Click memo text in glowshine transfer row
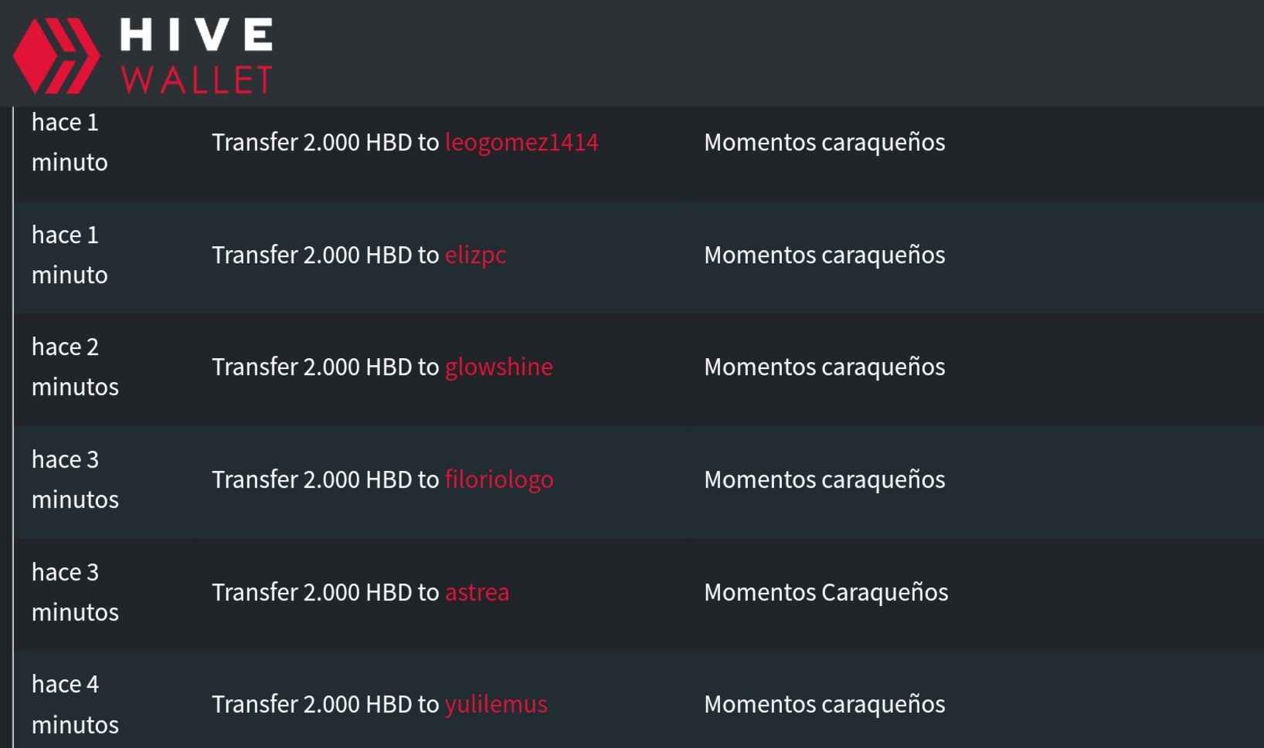 (x=824, y=367)
